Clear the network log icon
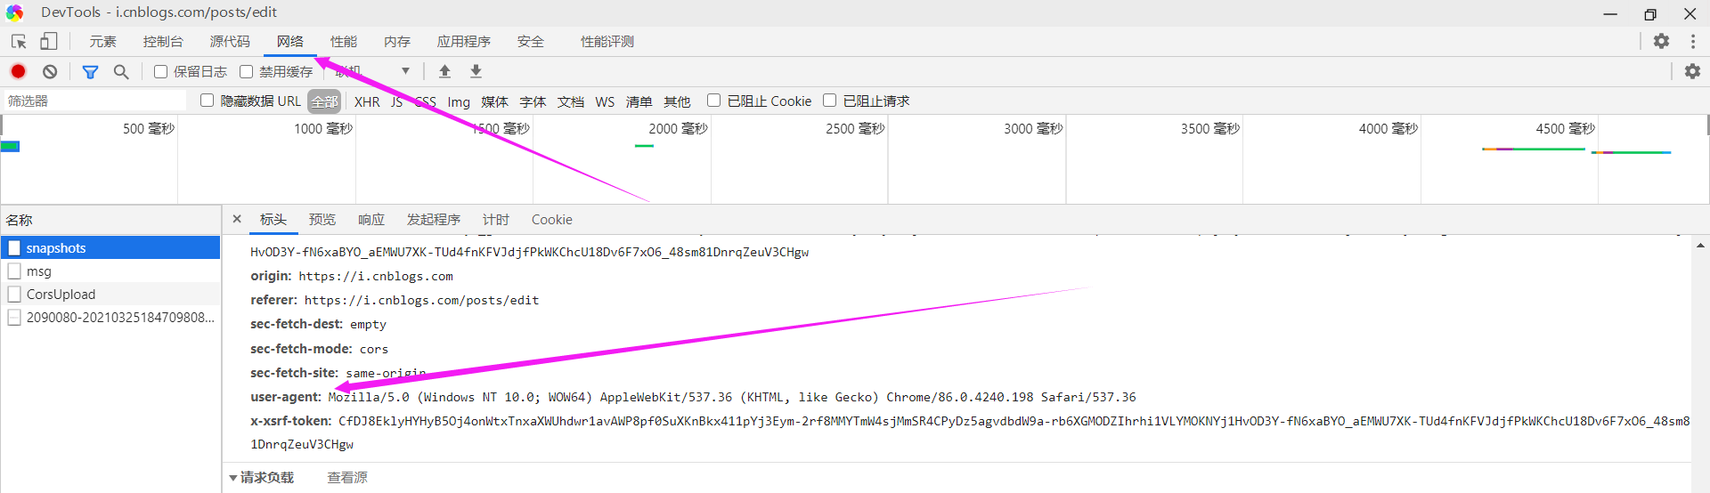This screenshot has height=493, width=1710. [50, 71]
